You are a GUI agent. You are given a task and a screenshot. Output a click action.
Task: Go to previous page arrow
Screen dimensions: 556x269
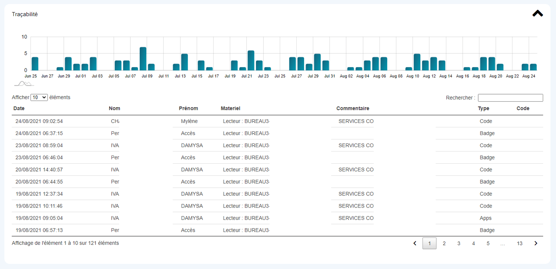pos(415,243)
